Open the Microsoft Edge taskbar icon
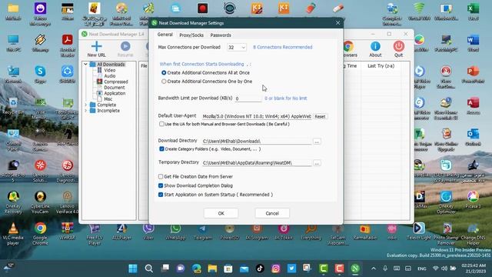The image size is (492, 277). (x=197, y=269)
